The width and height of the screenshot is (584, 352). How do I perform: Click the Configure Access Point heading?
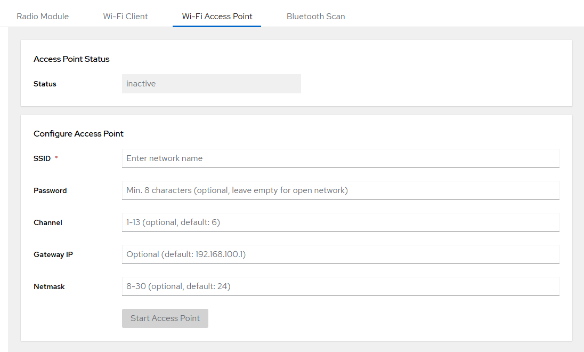point(78,134)
